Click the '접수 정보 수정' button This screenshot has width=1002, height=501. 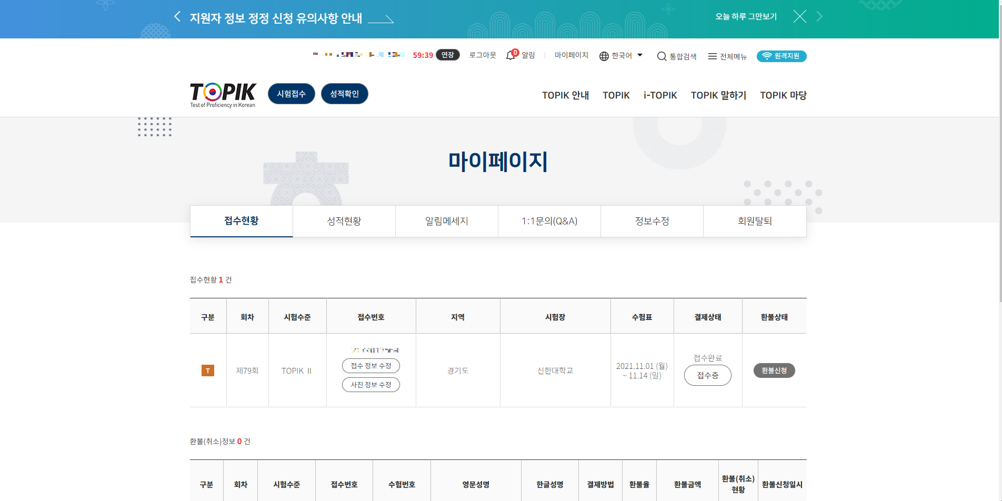(x=371, y=366)
